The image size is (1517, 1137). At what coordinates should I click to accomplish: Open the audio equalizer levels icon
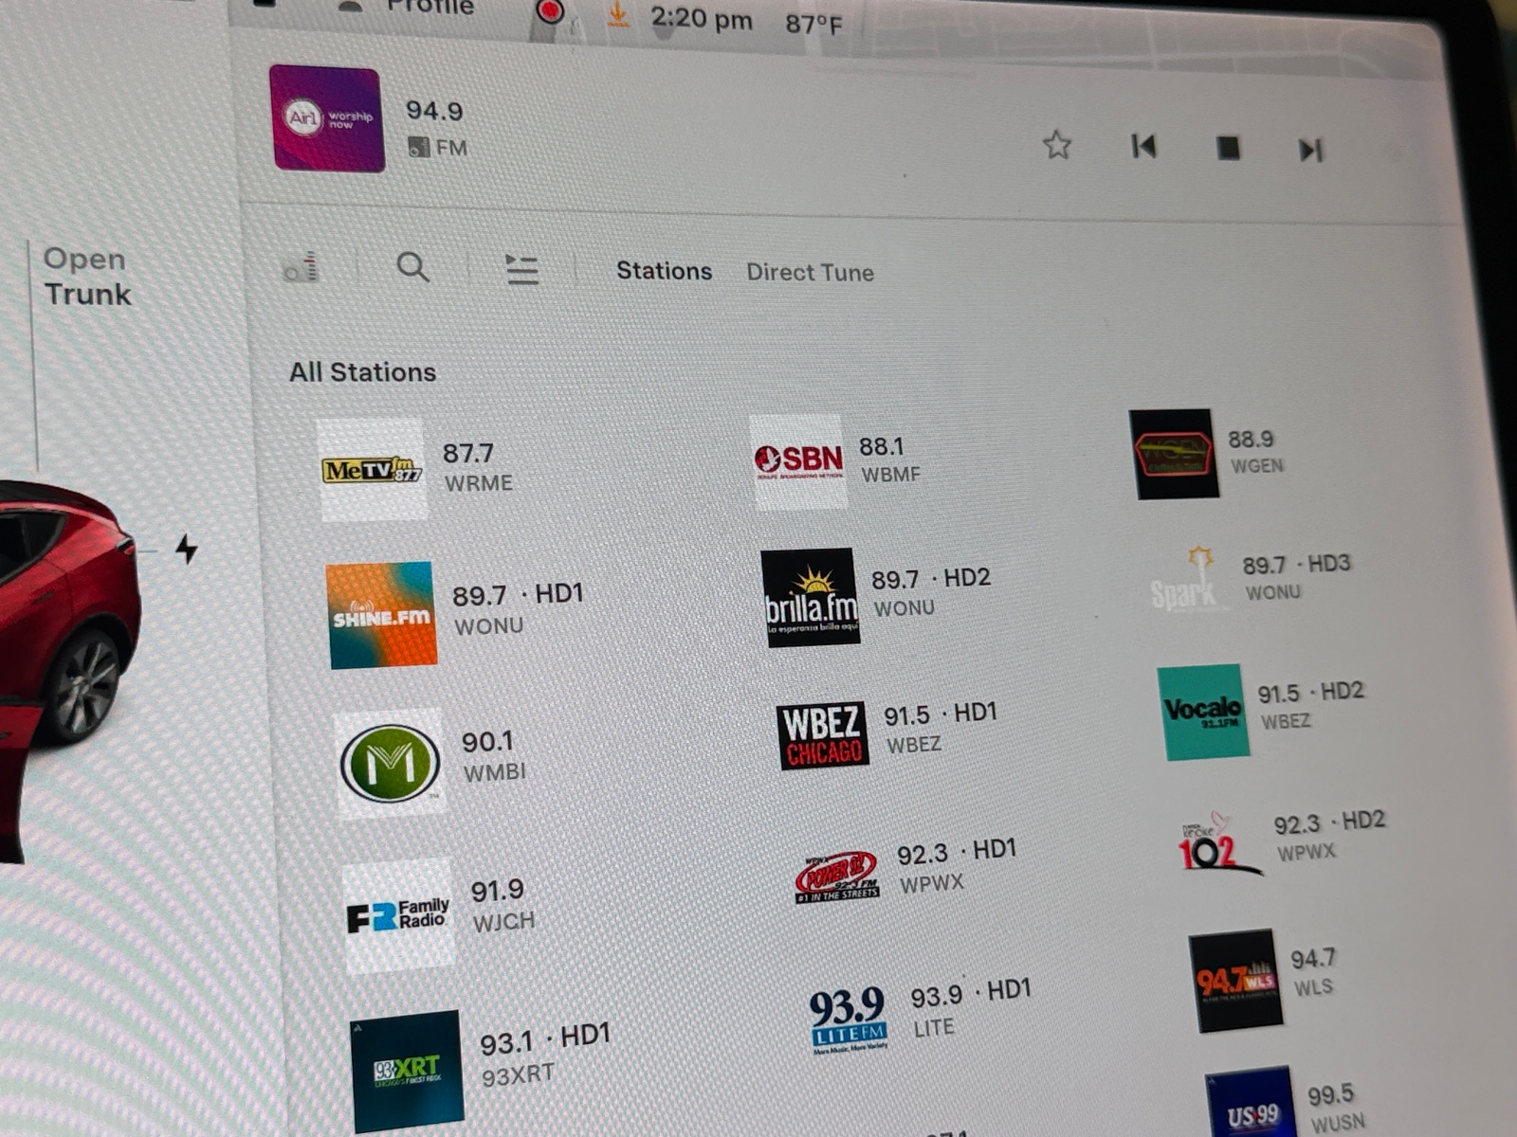pyautogui.click(x=302, y=268)
